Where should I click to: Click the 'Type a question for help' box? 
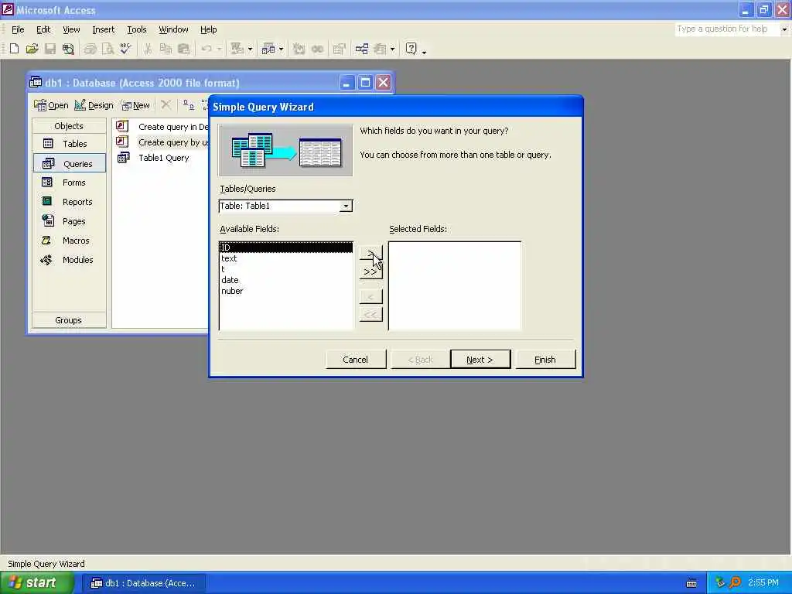click(726, 29)
